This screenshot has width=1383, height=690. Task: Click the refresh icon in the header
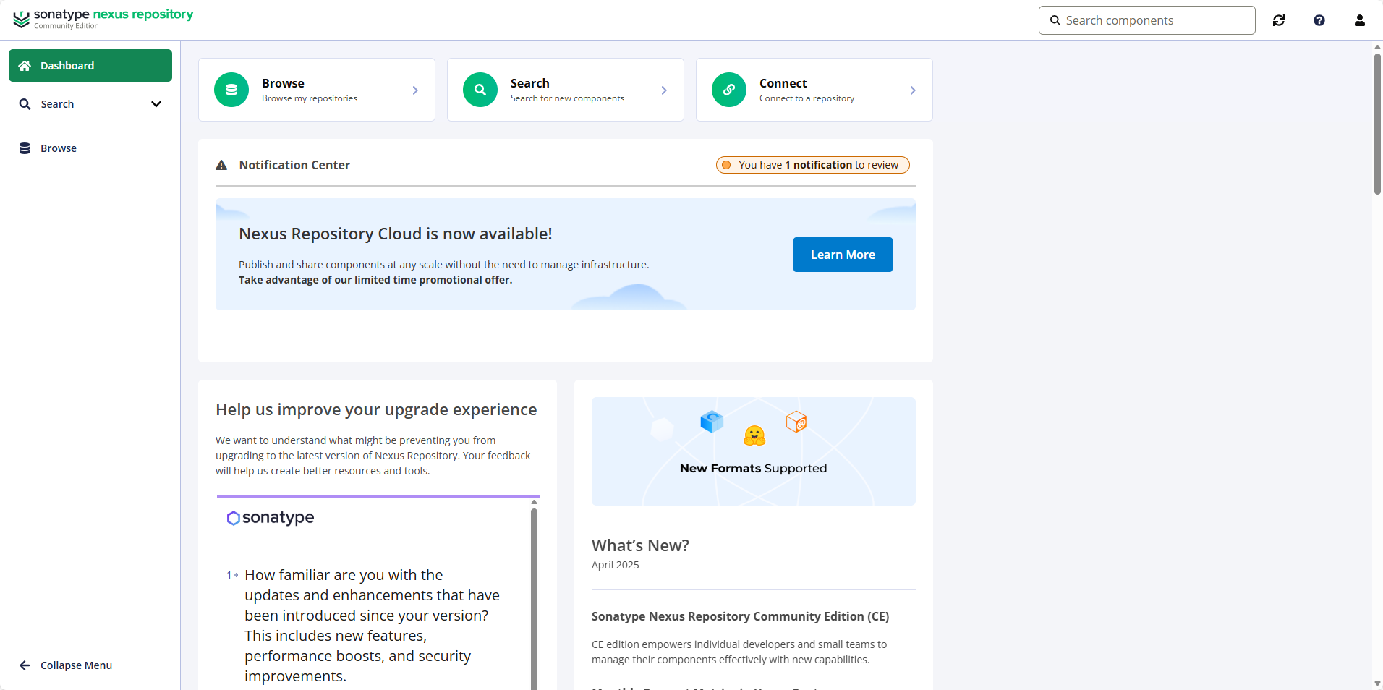click(1279, 20)
